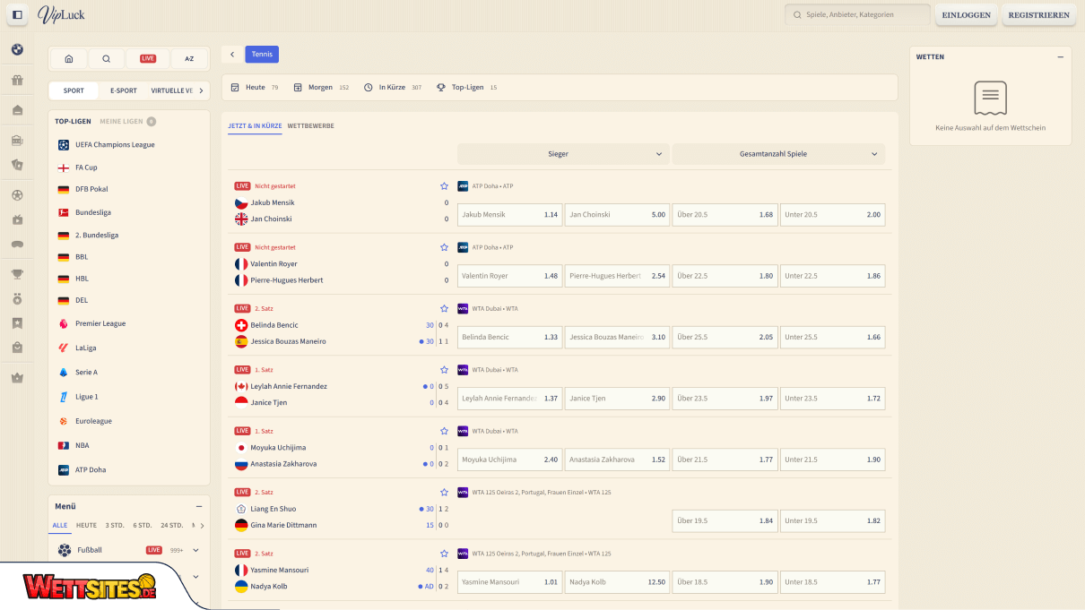
Task: Switch to the Wettbewerbe tab
Action: 310,126
